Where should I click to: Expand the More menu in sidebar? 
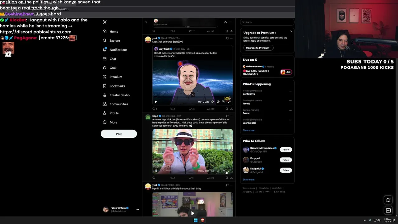[x=110, y=122]
